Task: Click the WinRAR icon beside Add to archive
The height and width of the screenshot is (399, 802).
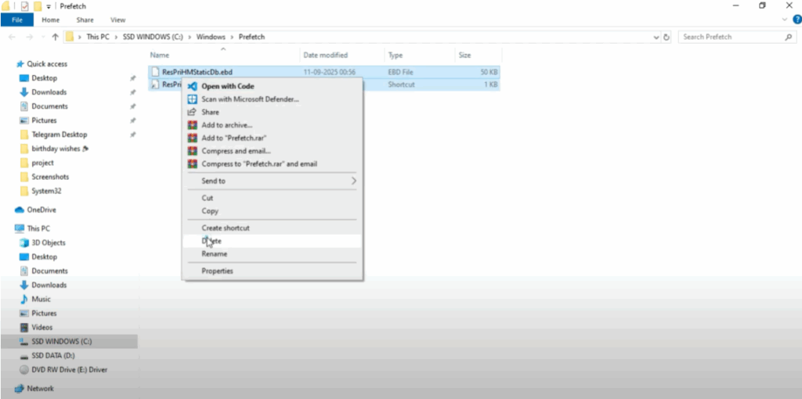Action: coord(192,125)
